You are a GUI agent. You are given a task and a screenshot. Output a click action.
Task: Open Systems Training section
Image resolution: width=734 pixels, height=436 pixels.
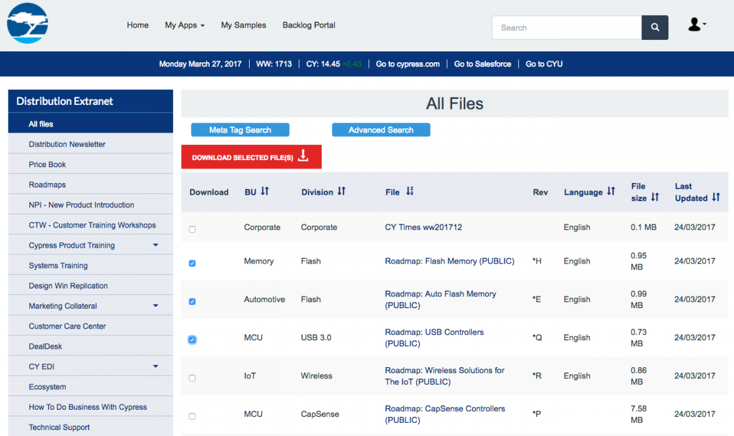[90, 266]
